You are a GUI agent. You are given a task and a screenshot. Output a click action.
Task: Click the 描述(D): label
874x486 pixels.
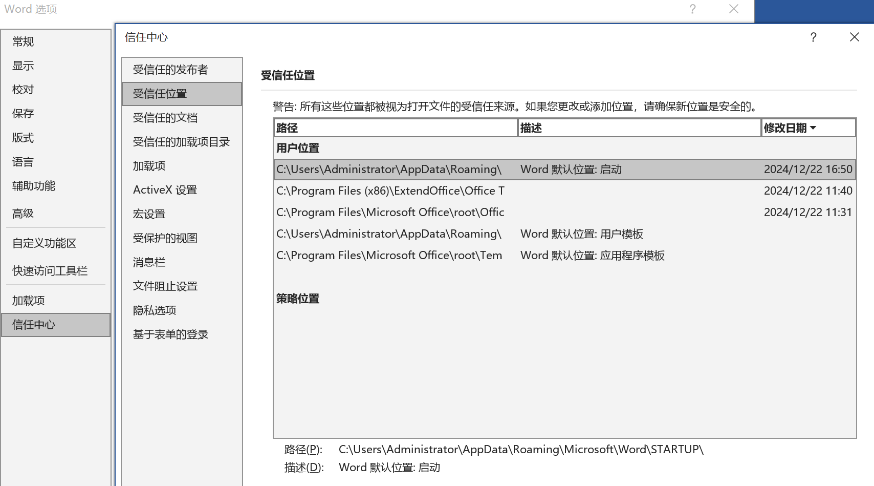click(304, 468)
